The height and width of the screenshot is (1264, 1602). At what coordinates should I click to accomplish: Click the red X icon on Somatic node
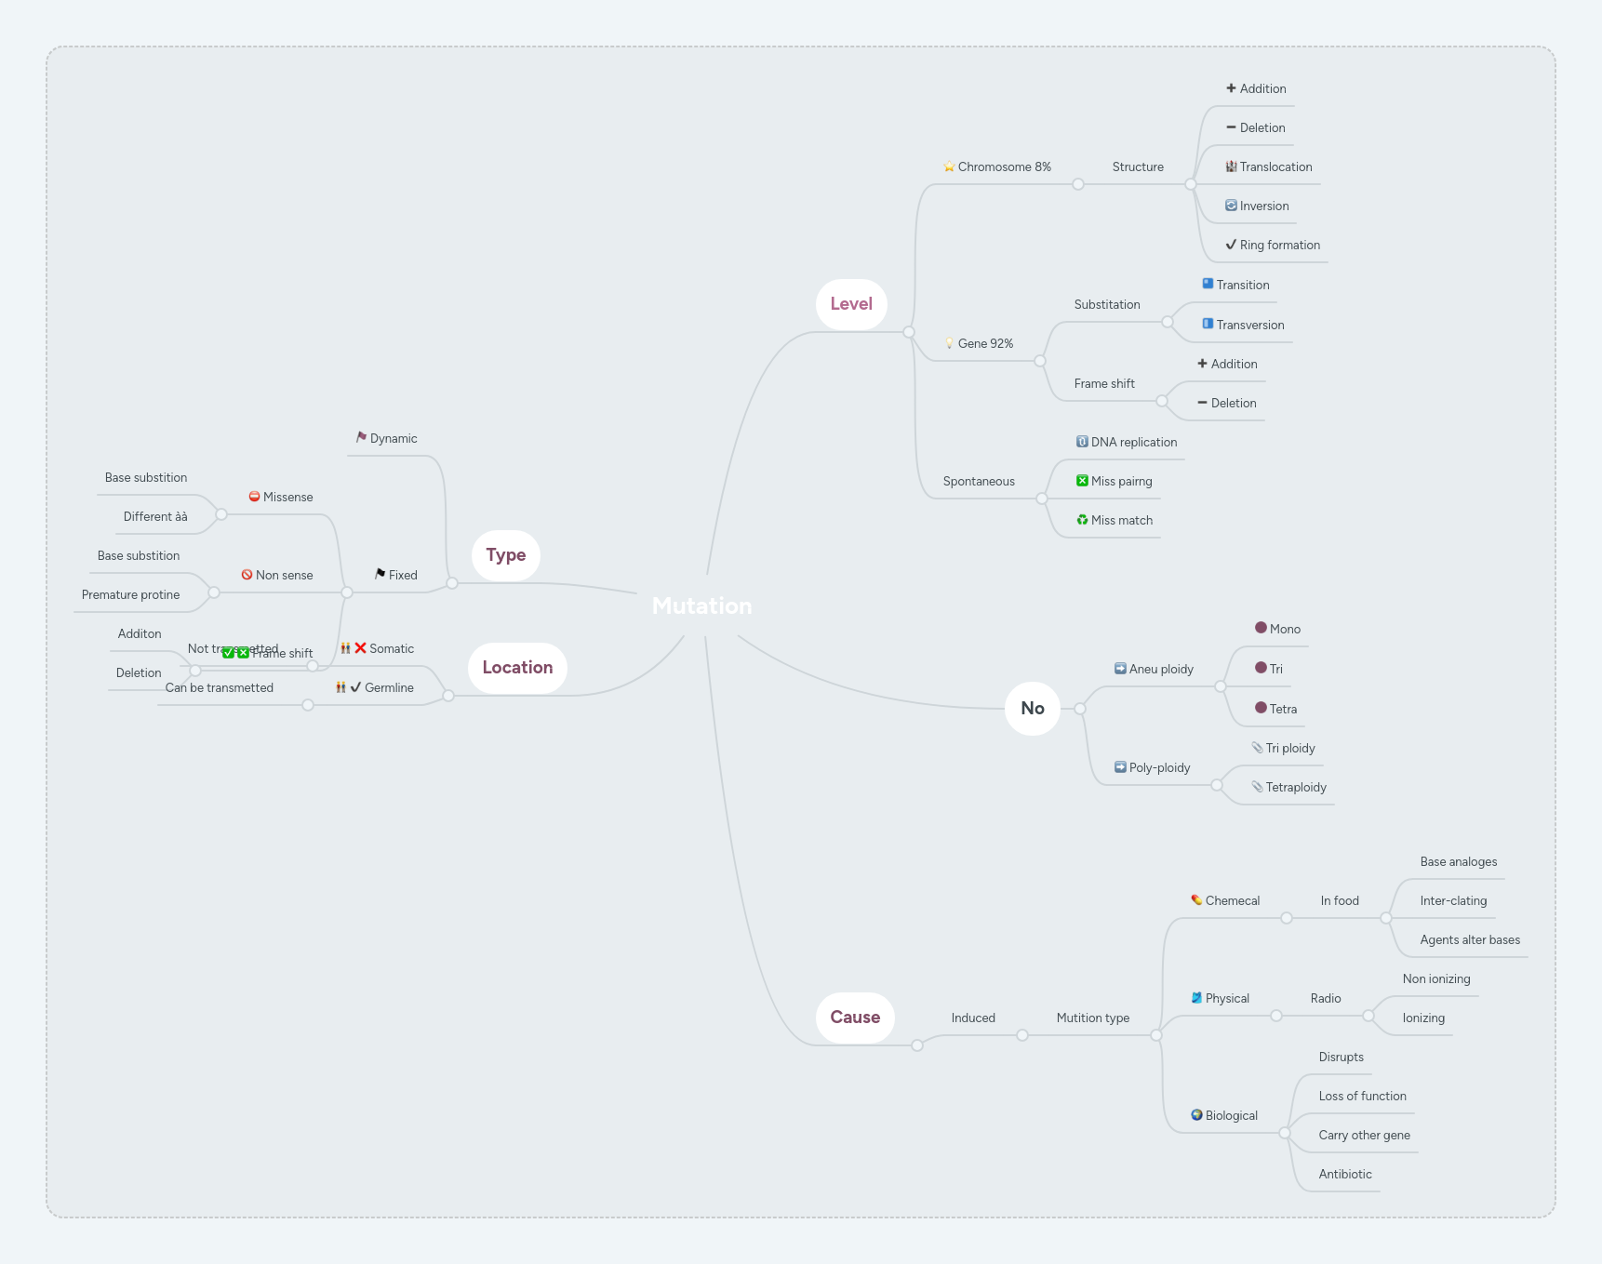pyautogui.click(x=360, y=647)
